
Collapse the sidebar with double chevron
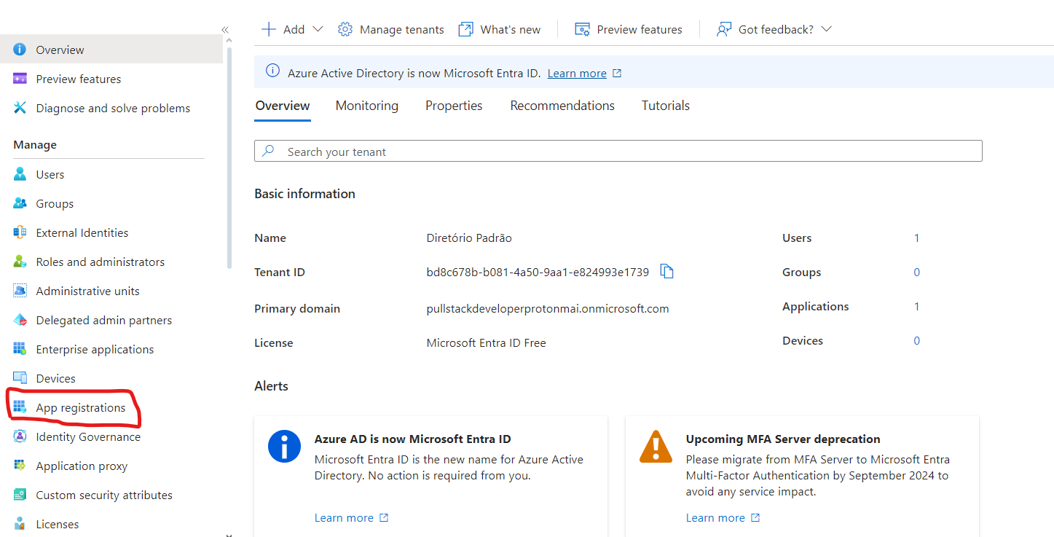tap(225, 30)
